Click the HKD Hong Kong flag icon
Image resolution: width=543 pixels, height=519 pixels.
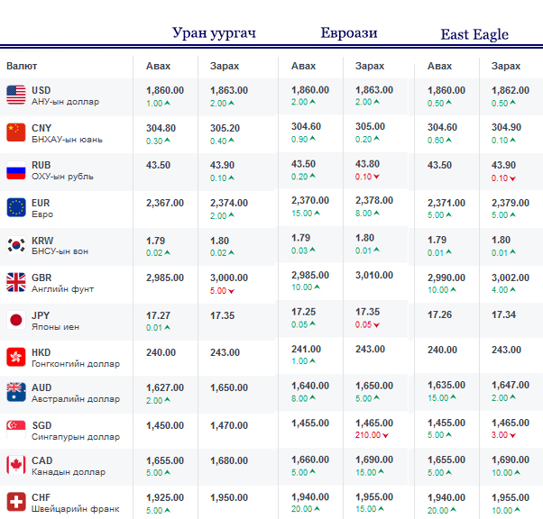point(16,358)
